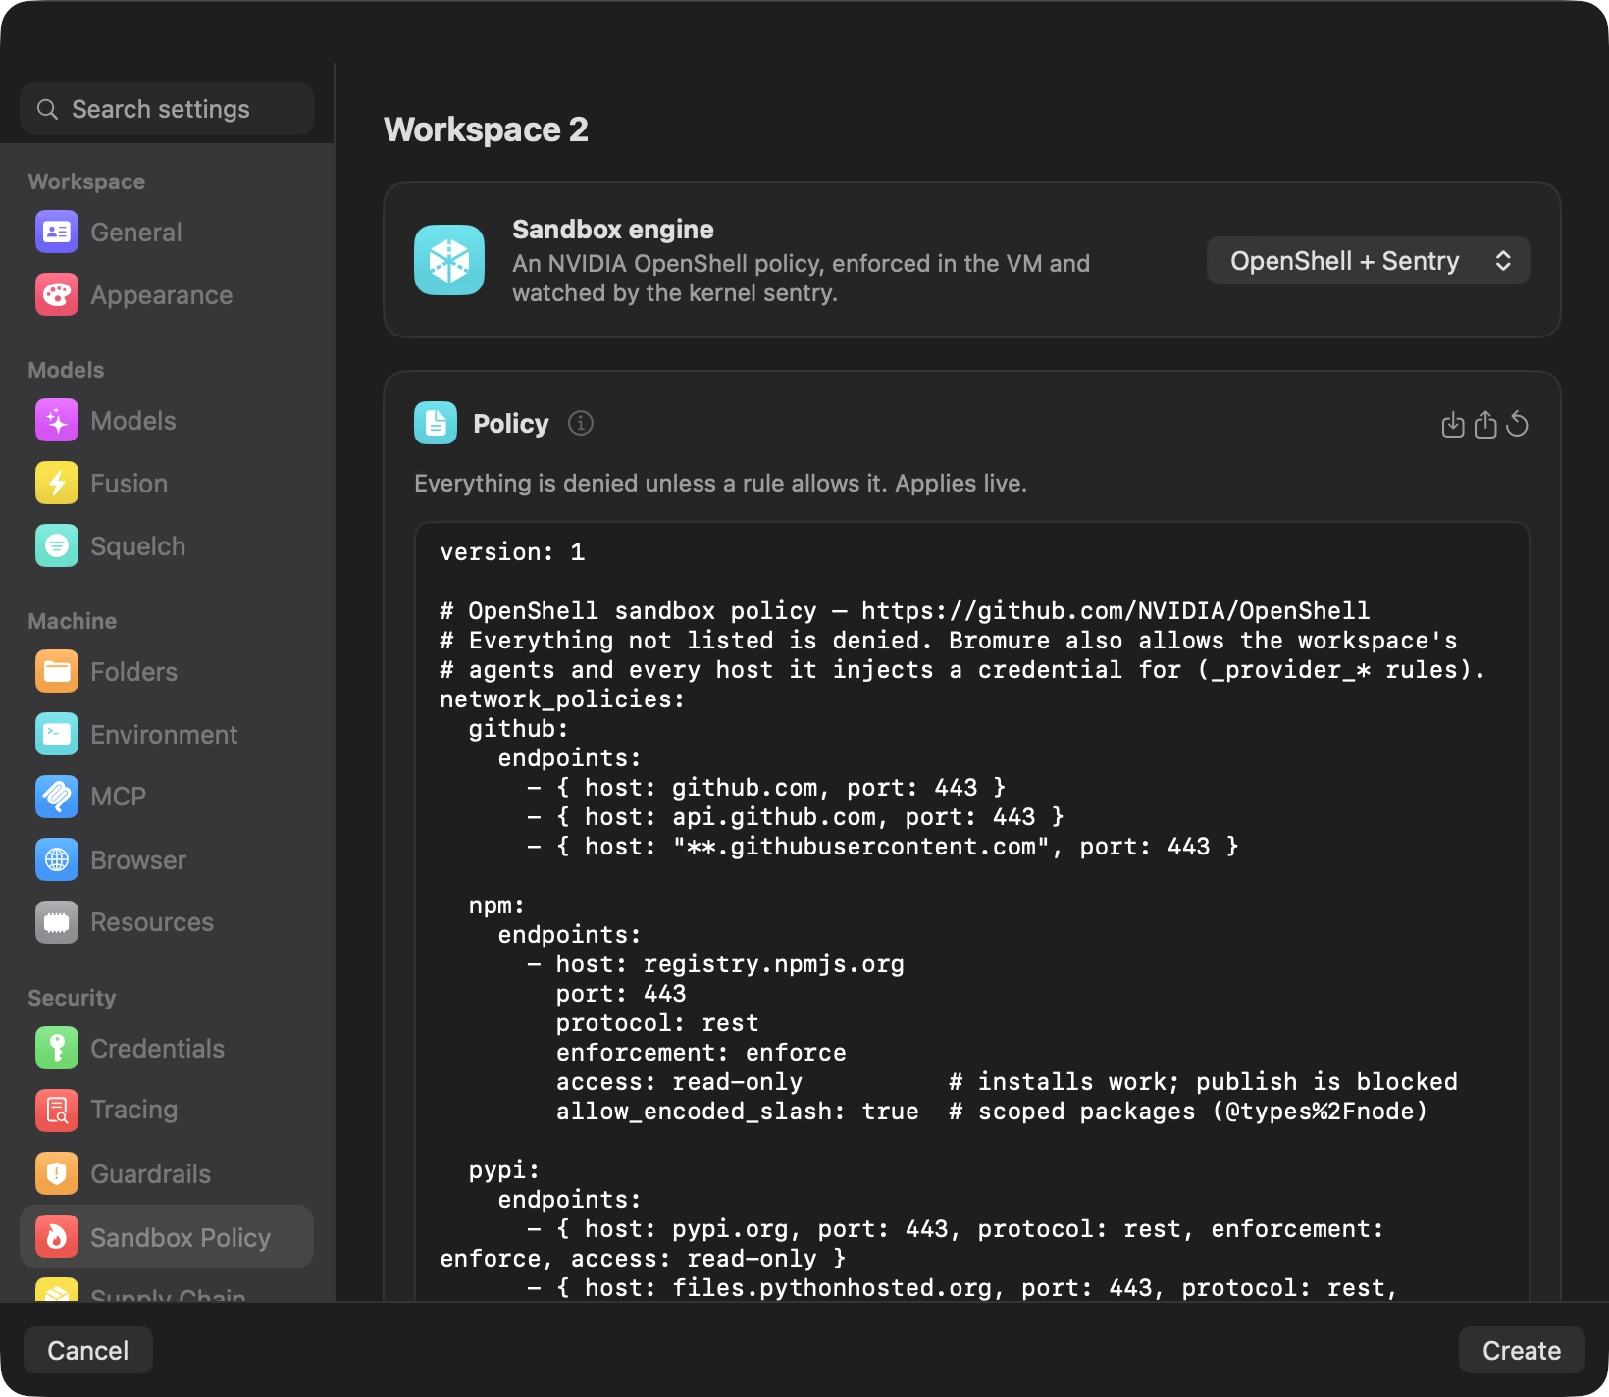Click the "host: registry.npmjs.org" line
The image size is (1609, 1397).
[x=716, y=964]
